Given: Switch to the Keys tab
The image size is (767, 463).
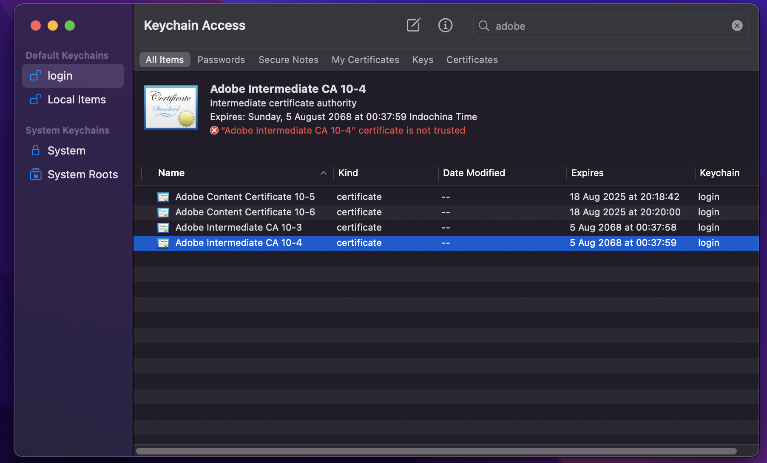Looking at the screenshot, I should click(423, 60).
